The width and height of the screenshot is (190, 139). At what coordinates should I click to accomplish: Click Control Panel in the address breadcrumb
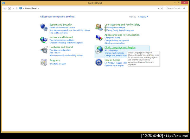coord(31,8)
